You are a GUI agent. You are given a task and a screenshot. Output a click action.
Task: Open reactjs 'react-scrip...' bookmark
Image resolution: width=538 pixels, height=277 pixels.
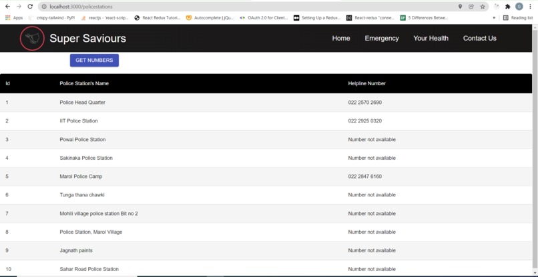tap(105, 18)
